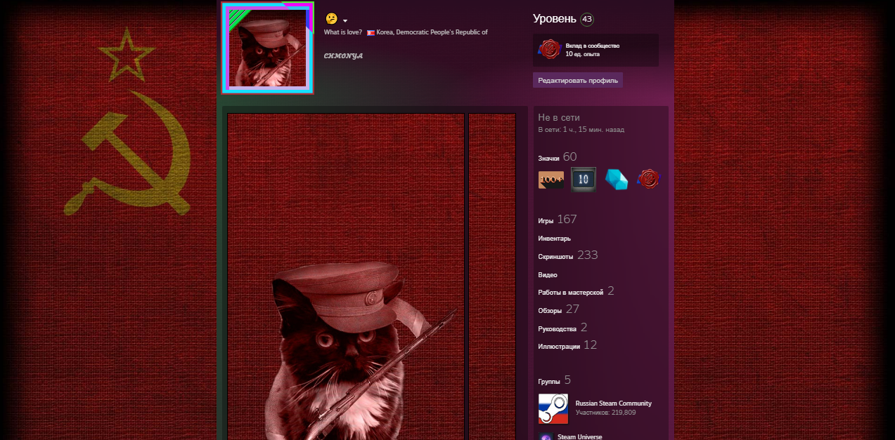Click the Уровень level heading
This screenshot has height=440, width=895.
point(554,19)
